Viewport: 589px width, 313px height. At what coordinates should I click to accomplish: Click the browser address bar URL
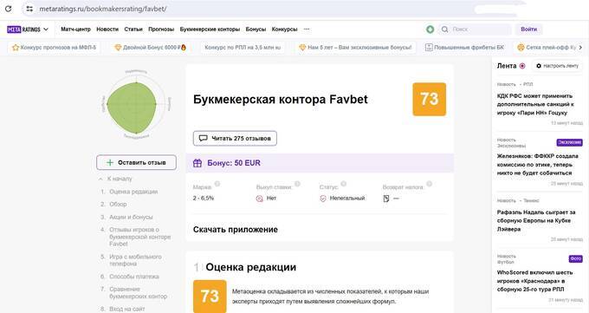pos(102,9)
